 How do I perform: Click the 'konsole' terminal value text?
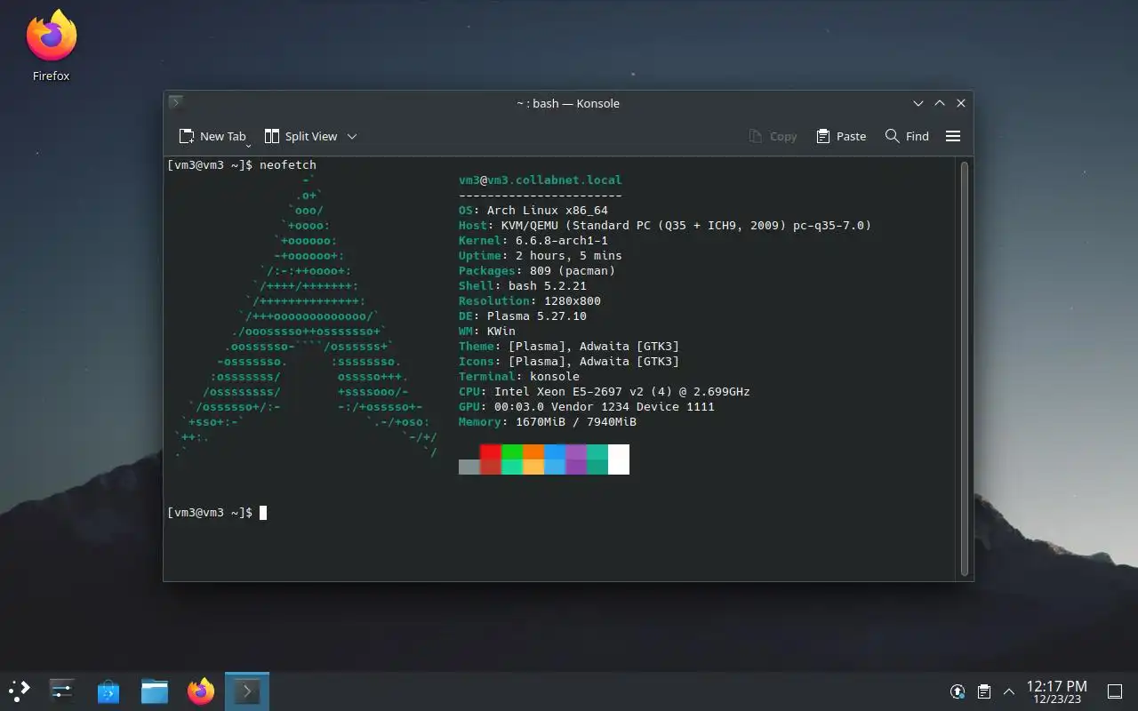(555, 377)
